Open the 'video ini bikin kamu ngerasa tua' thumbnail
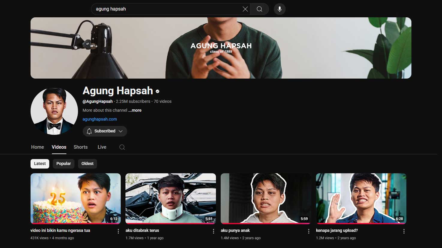 [76, 197]
